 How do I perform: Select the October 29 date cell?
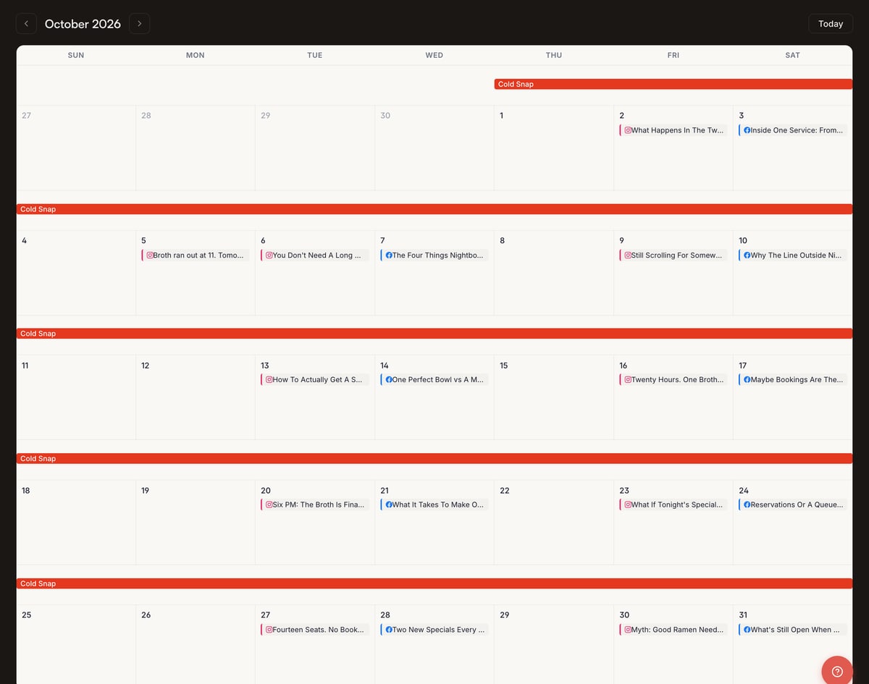tap(554, 644)
